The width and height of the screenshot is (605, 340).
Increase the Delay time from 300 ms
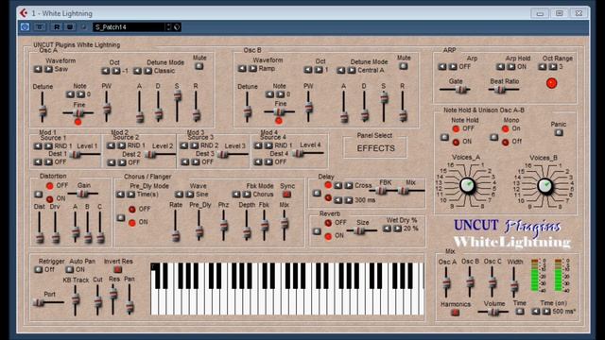(x=349, y=200)
